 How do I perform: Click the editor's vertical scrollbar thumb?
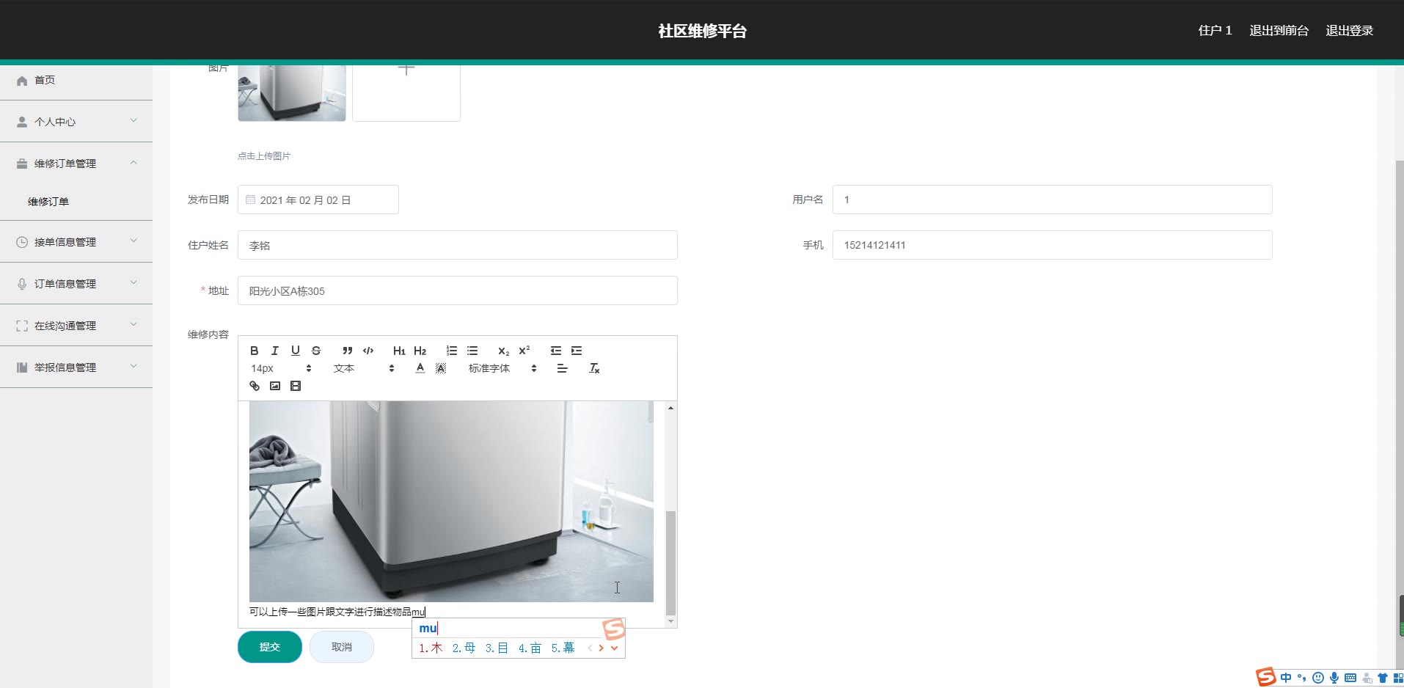click(x=670, y=563)
